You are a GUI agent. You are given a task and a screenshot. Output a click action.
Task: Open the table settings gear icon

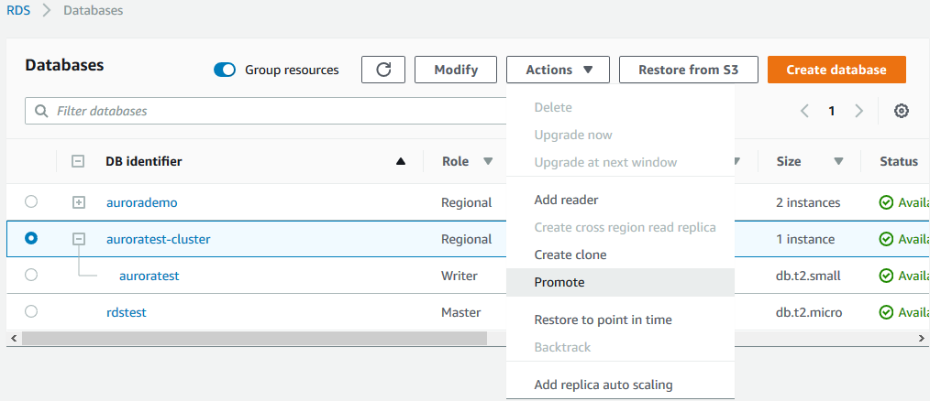coord(902,111)
